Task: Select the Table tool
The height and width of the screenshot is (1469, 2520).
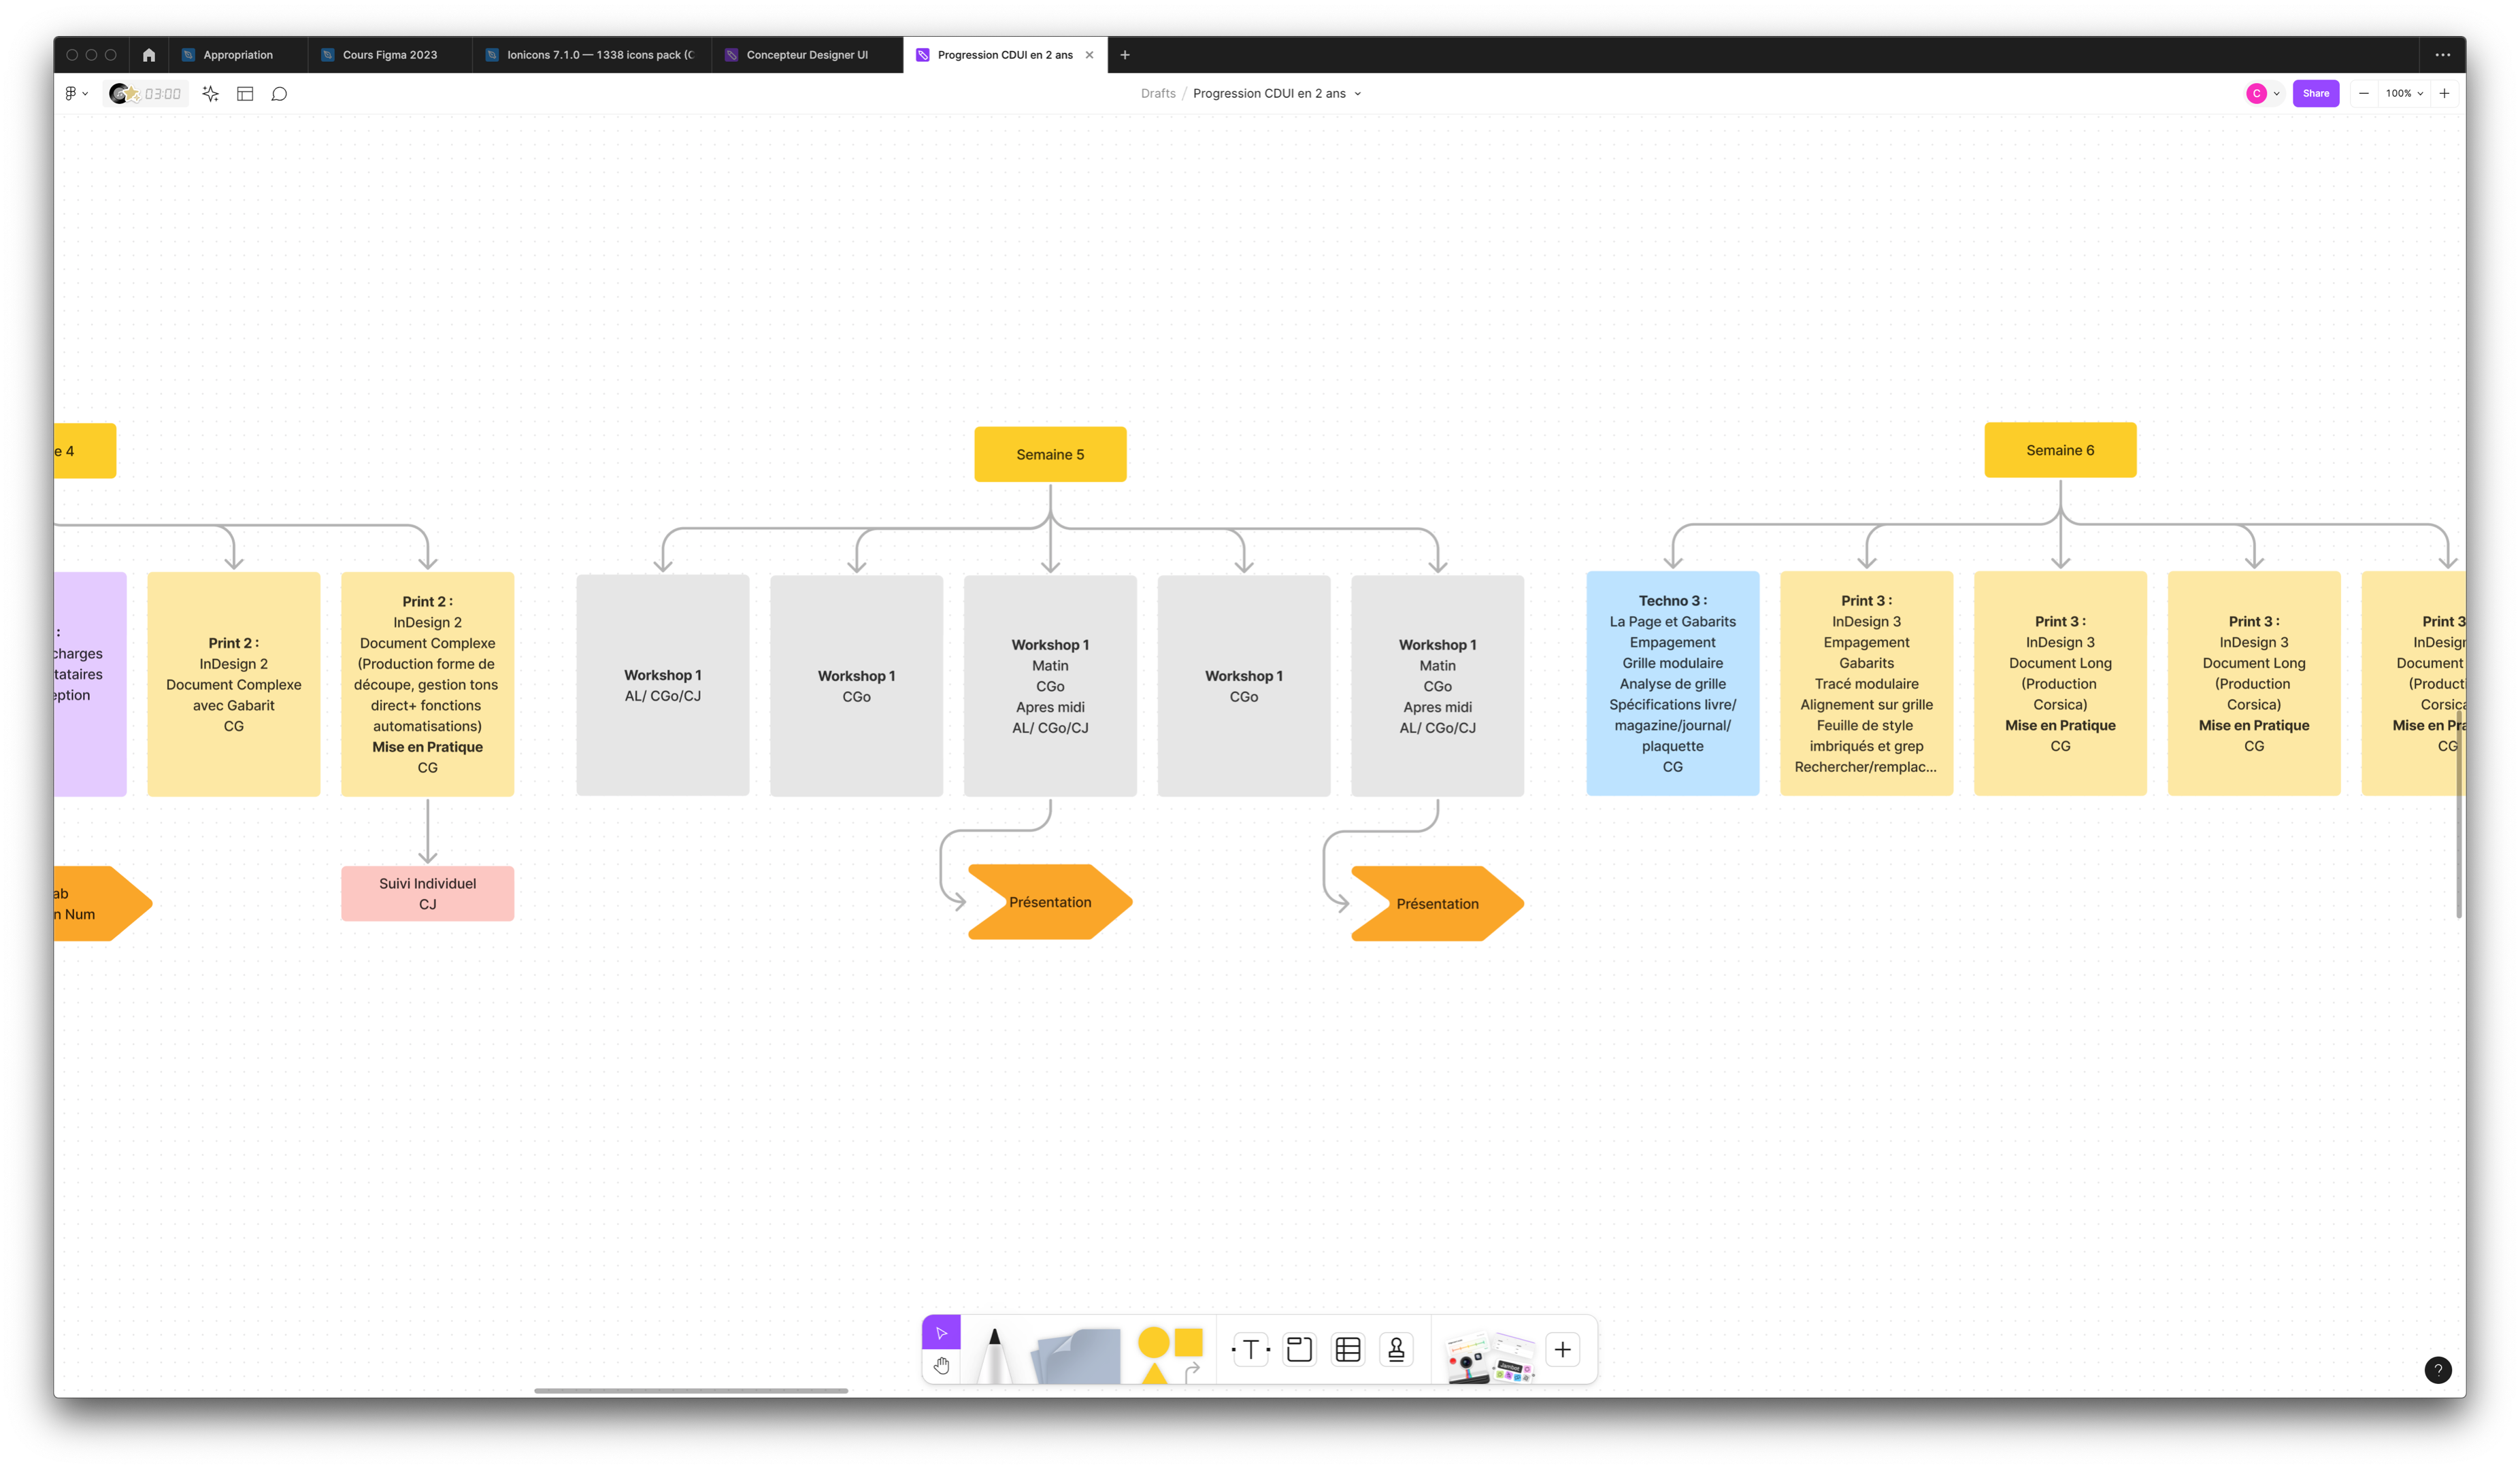Action: 1348,1350
